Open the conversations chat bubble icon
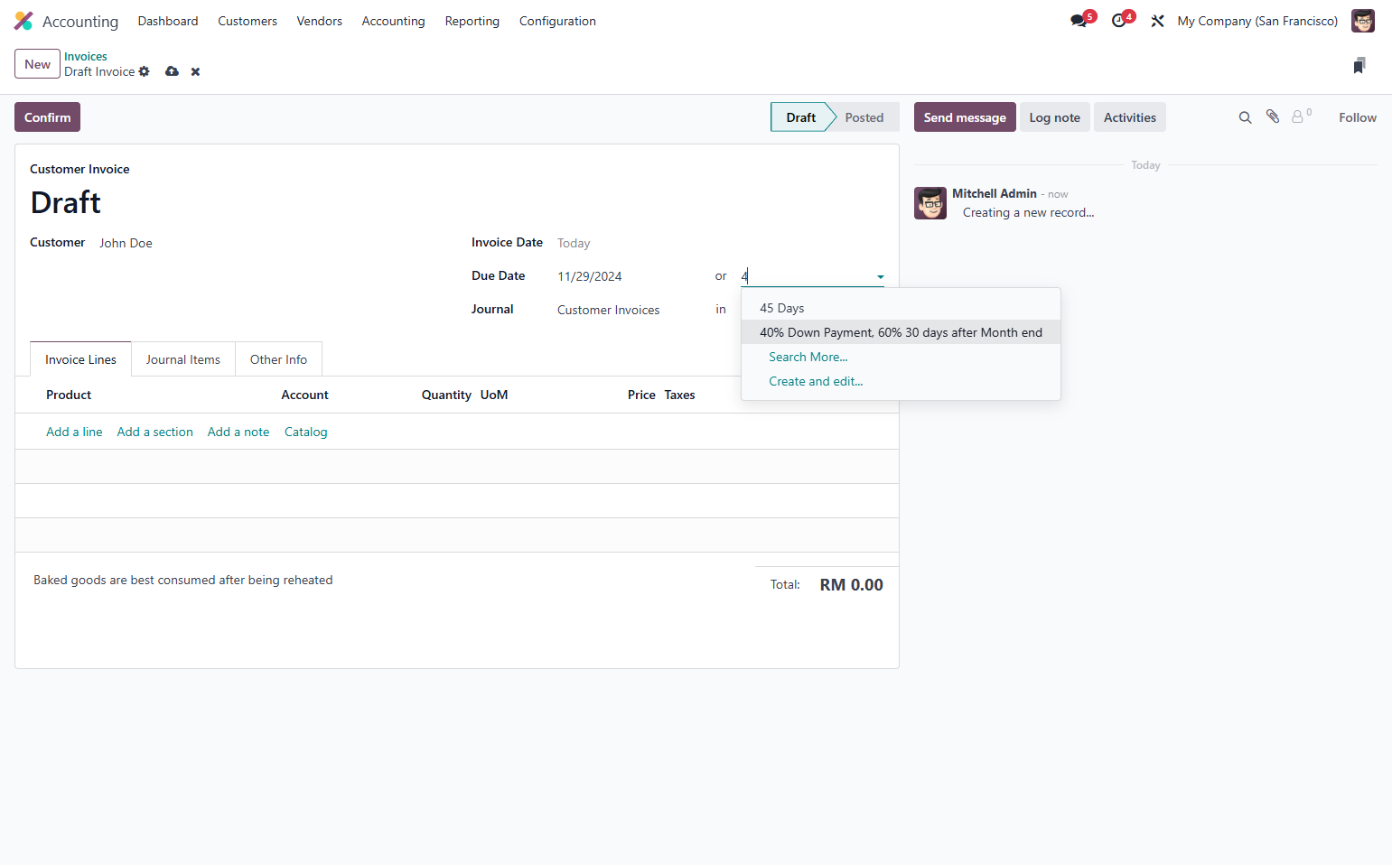 pos(1079,21)
